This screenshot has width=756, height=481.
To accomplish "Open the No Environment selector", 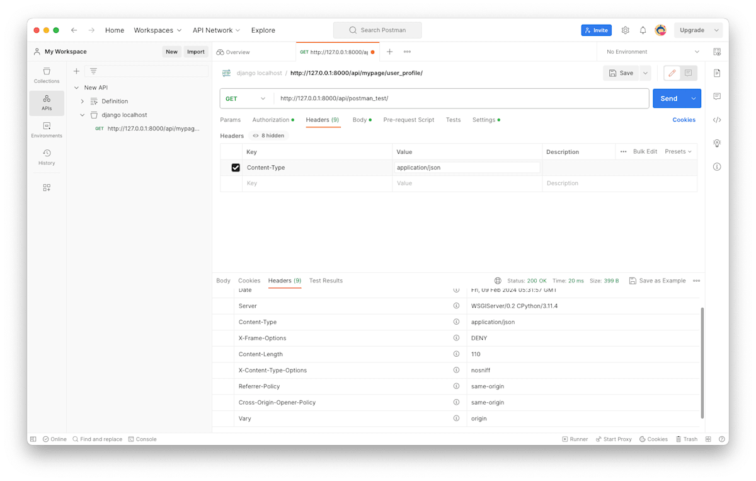I will (x=653, y=52).
